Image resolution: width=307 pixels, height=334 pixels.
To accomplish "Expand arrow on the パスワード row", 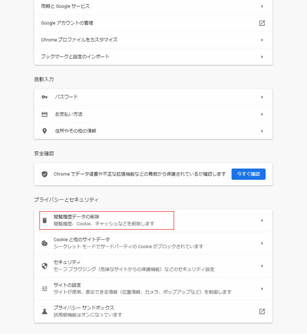I will (x=262, y=97).
